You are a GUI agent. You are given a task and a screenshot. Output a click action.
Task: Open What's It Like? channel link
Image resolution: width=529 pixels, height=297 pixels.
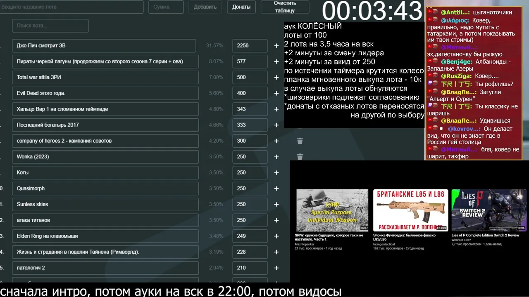[460, 240]
